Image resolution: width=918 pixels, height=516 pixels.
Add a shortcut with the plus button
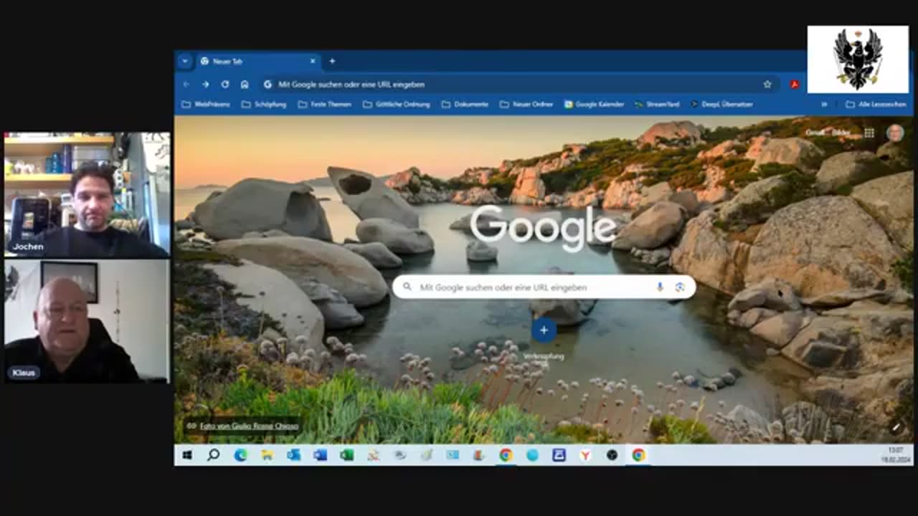pos(544,330)
